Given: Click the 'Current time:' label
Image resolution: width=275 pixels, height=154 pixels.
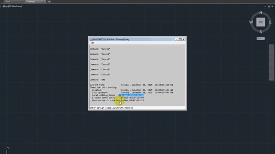Looking at the screenshot, I should pyautogui.click(x=98, y=85).
